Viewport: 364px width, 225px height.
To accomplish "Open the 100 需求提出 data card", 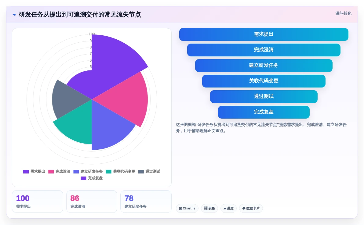I will point(38,201).
